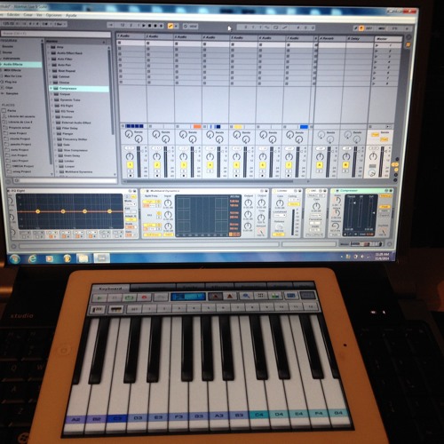
Task: Toggle the track 5 activator button
Action: pyautogui.click(x=236, y=165)
